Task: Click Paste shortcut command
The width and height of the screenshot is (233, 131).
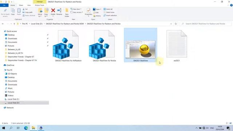Action: pos(29,15)
